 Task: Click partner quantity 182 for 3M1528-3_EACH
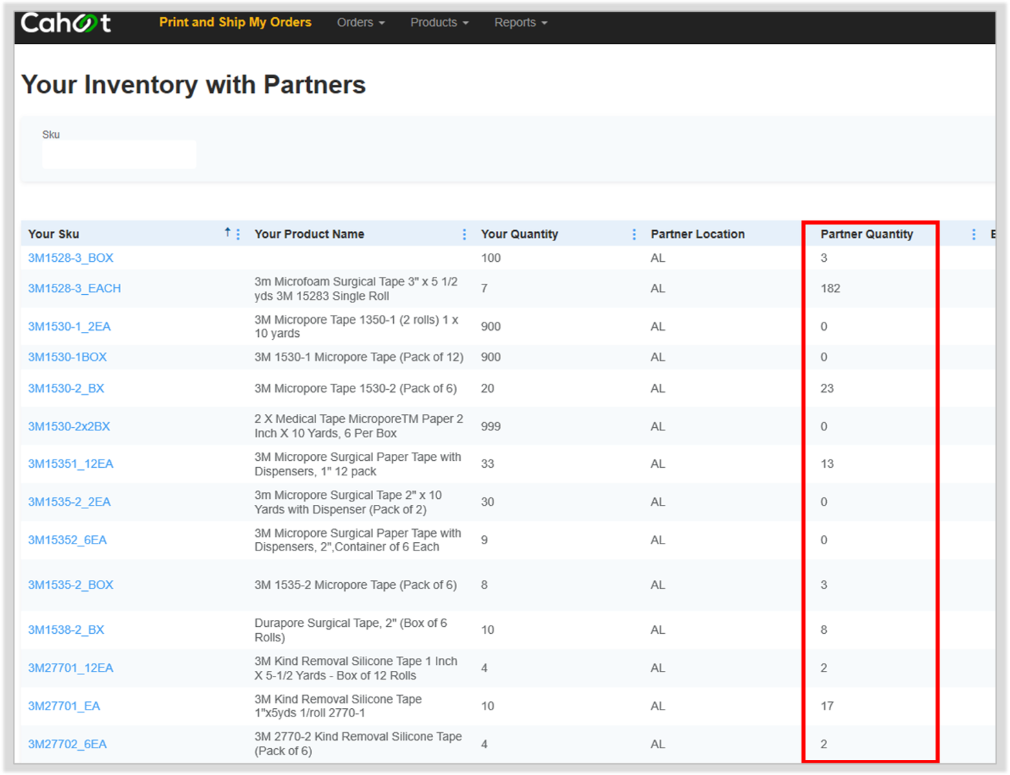click(830, 288)
